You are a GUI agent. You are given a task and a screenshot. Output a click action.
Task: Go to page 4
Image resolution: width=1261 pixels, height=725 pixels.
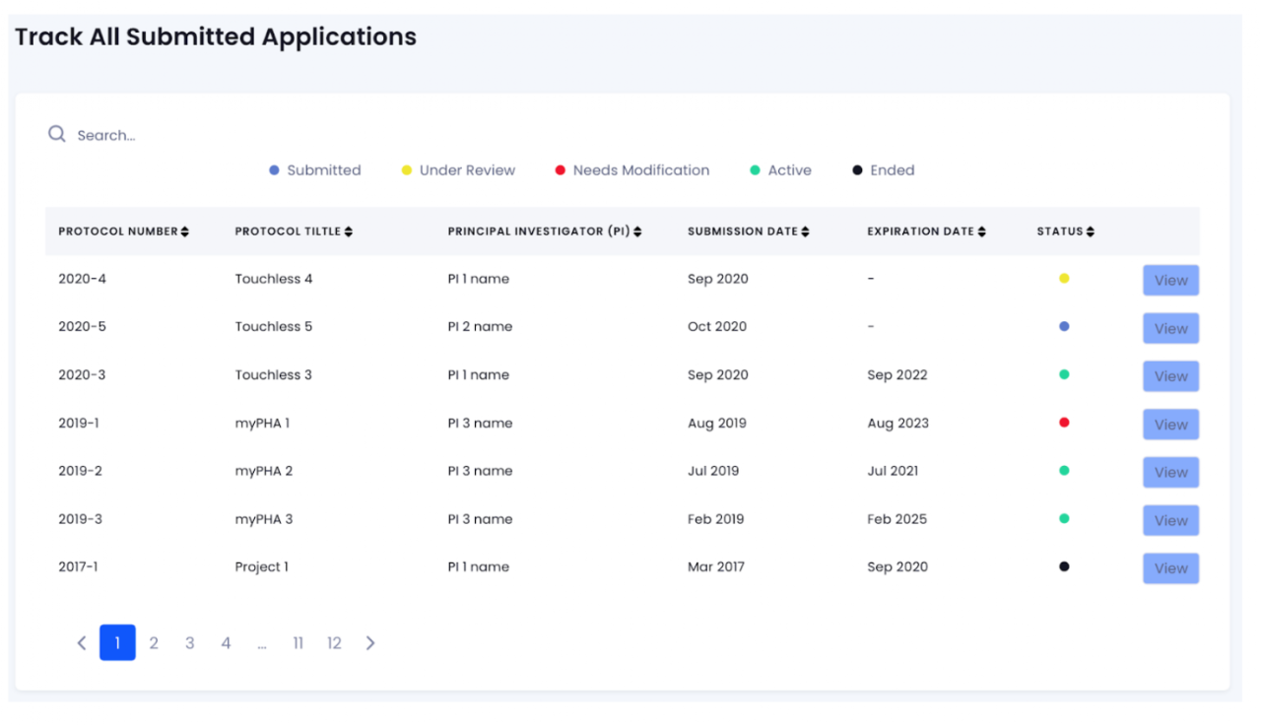point(226,643)
